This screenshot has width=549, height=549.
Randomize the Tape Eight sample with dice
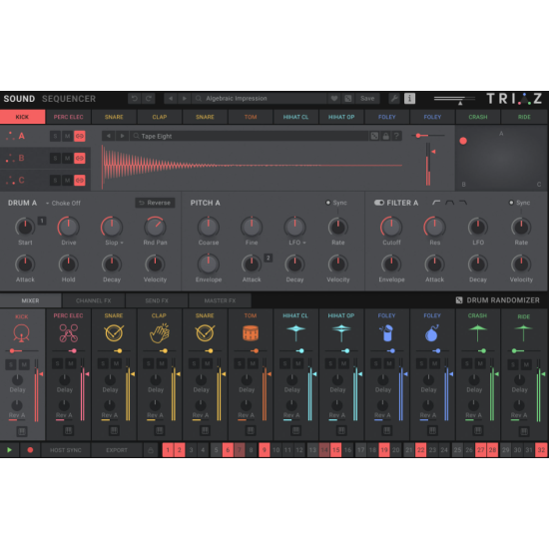374,136
